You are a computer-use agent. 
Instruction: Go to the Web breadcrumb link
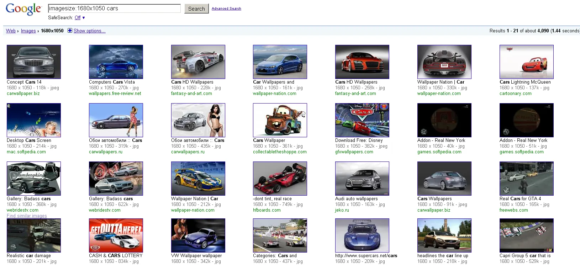coord(11,31)
